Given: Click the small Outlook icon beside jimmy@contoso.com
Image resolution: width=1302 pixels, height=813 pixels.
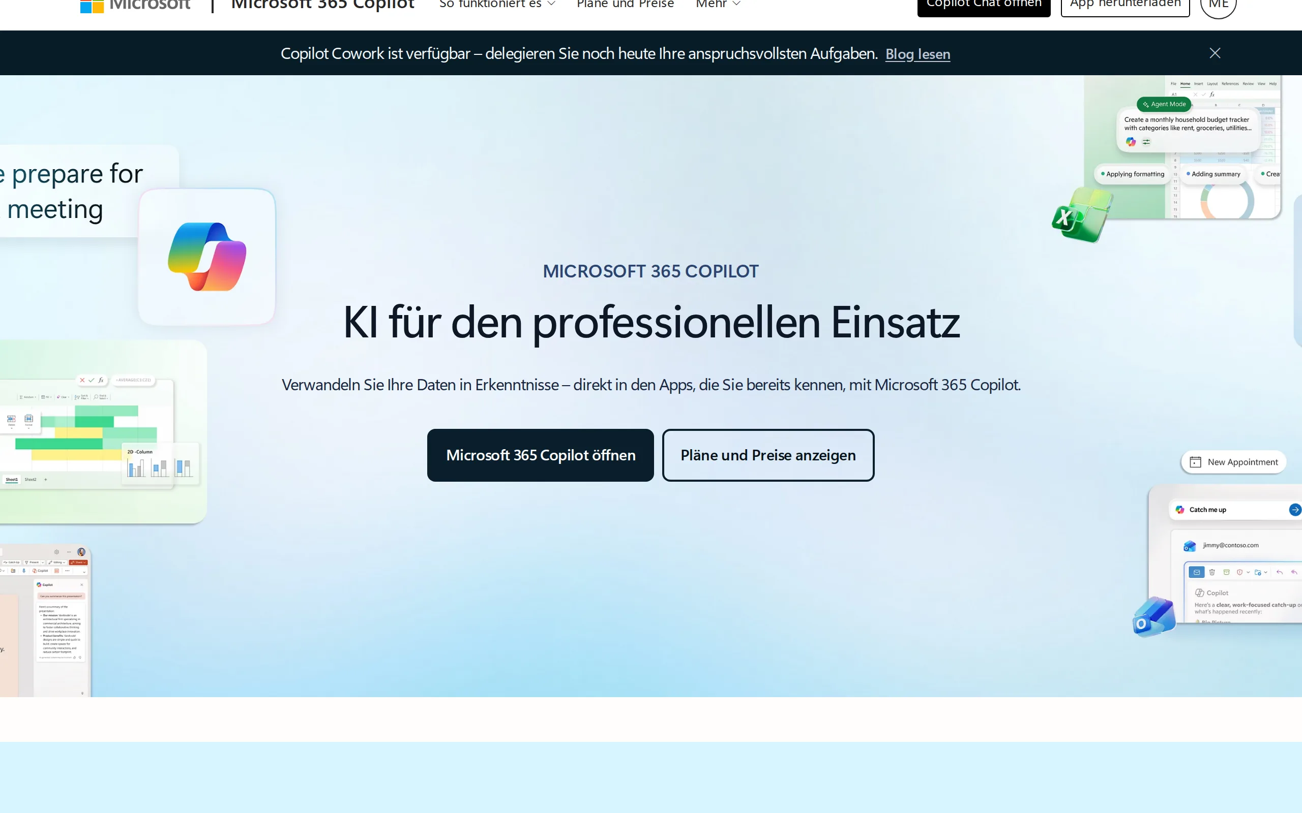Looking at the screenshot, I should click(1190, 546).
